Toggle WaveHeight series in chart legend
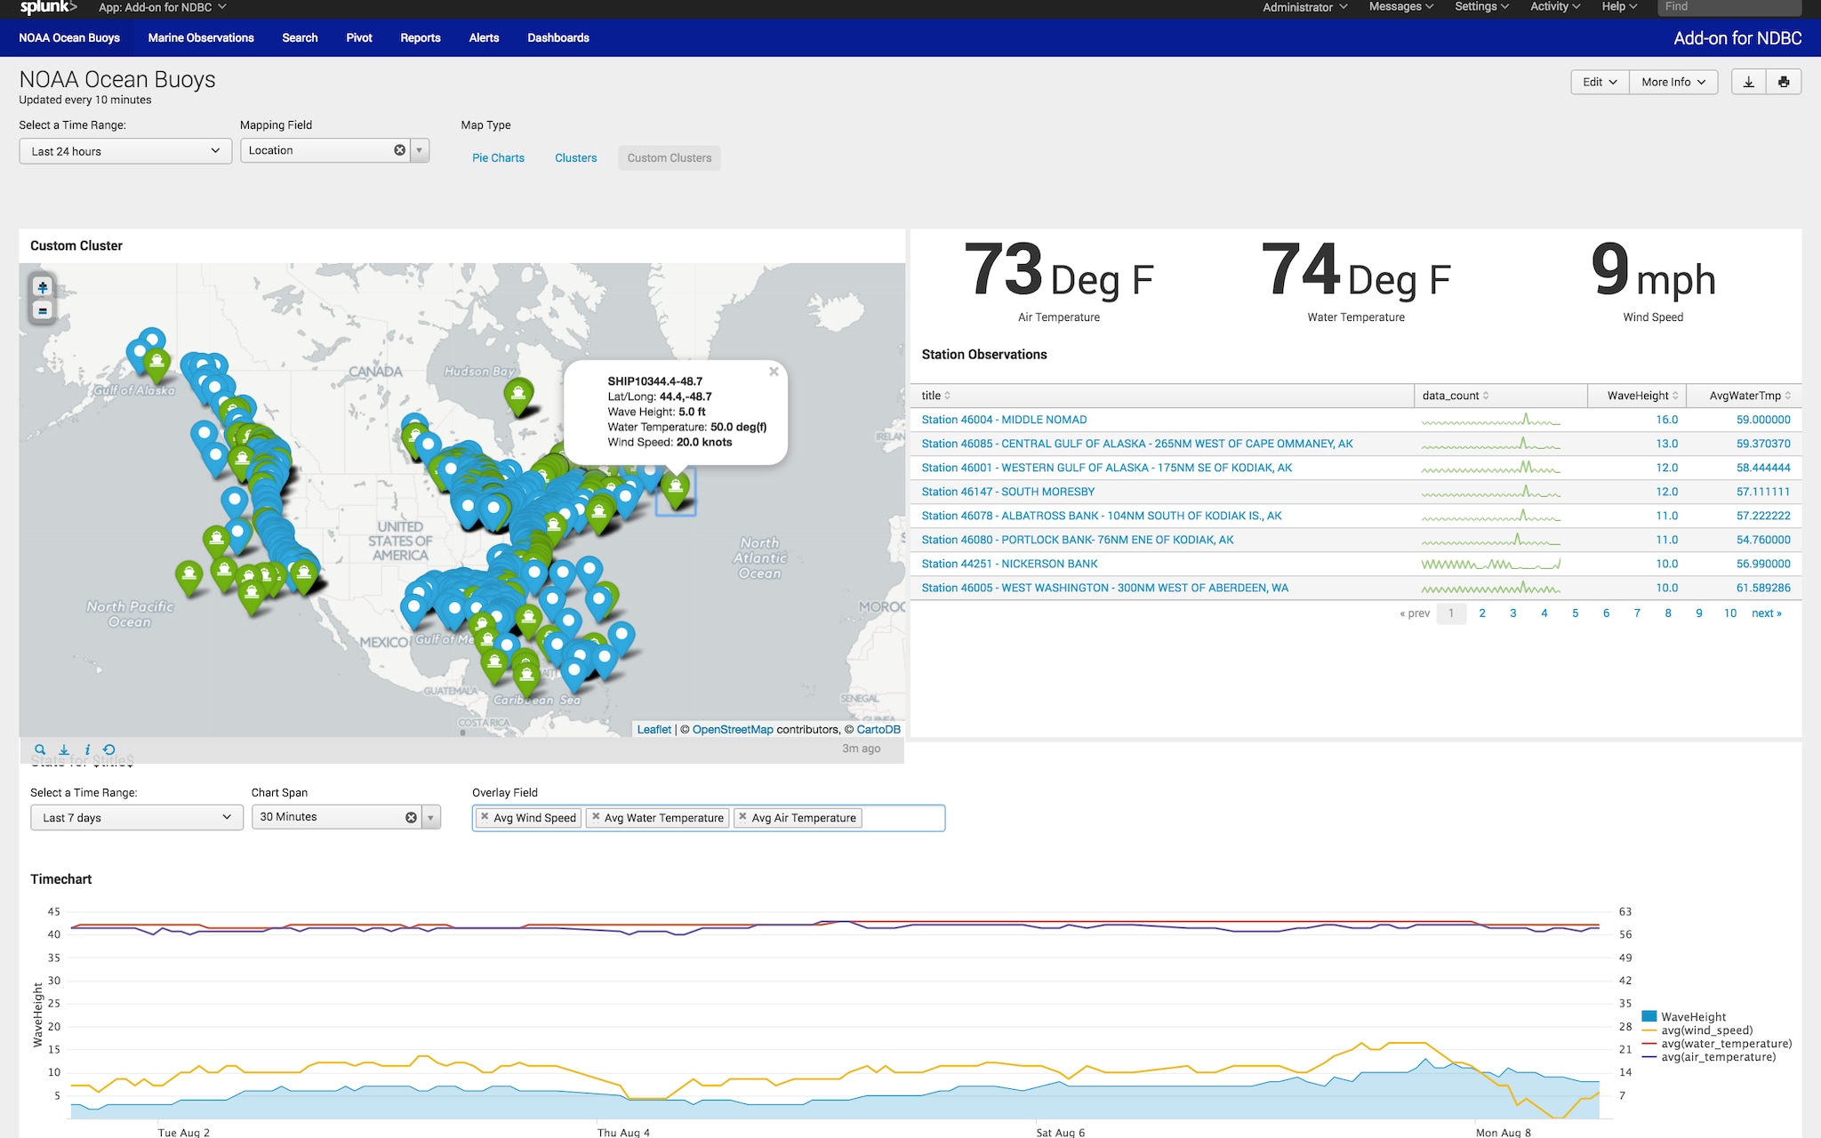Screen dimensions: 1821x1138 (x=1683, y=1016)
